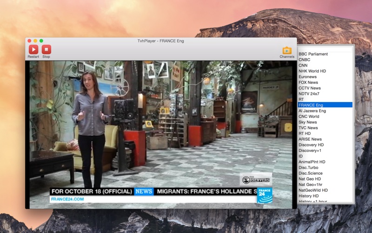Switch to FOX News channel

coord(325,82)
